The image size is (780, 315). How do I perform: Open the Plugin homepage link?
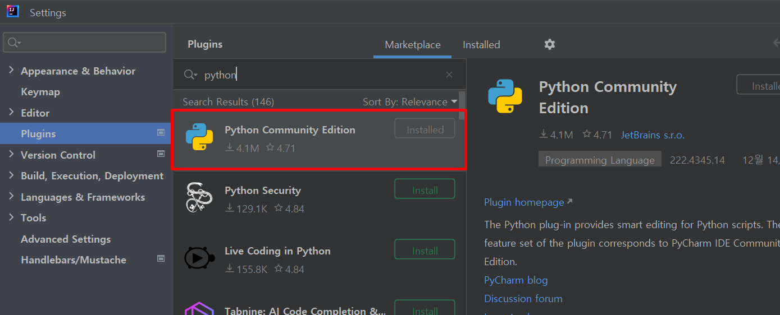point(528,202)
